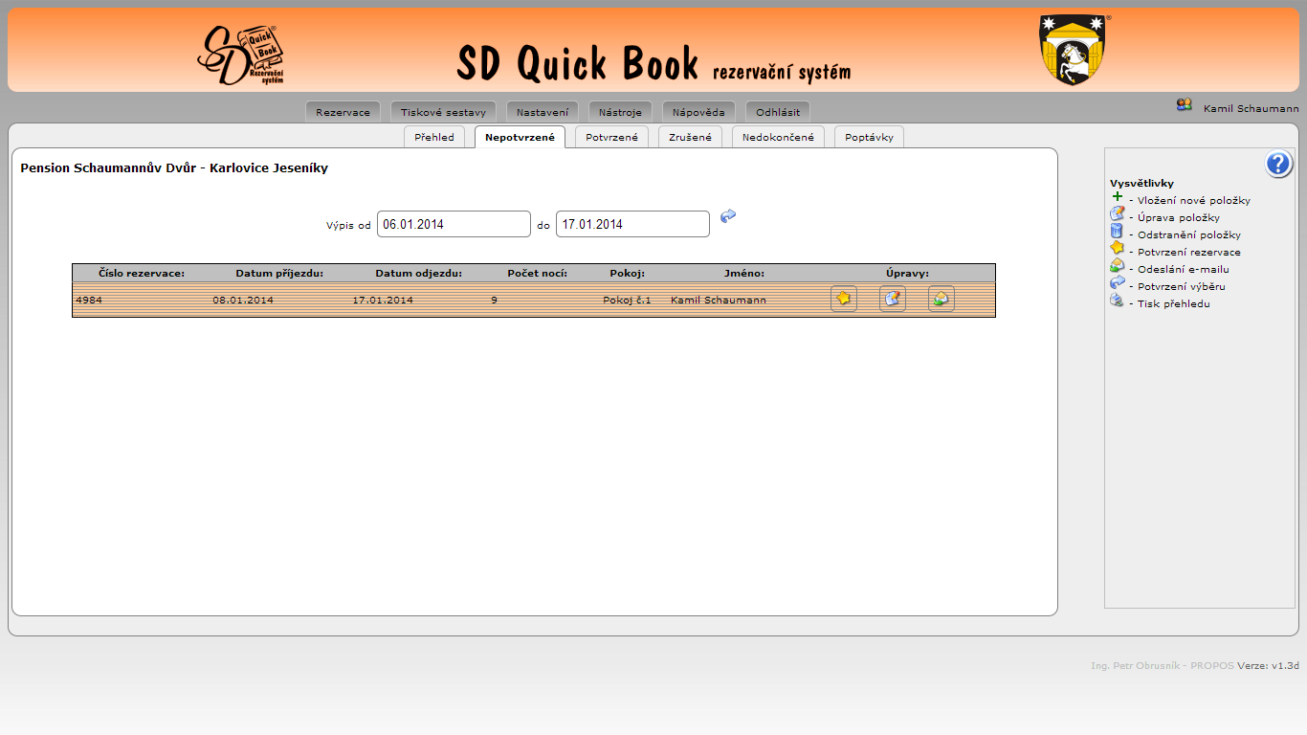Click the Datum příjezdu column header

279,273
